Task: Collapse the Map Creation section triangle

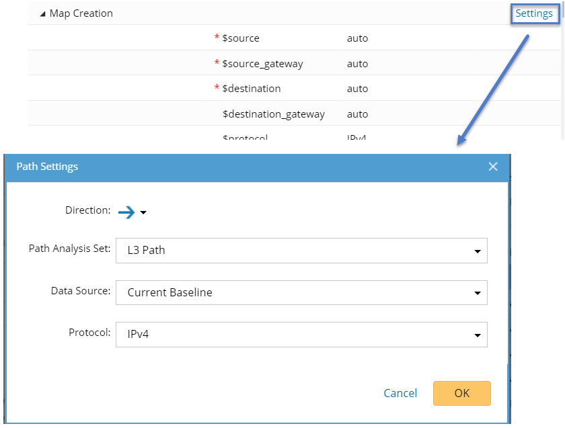Action: 43,13
